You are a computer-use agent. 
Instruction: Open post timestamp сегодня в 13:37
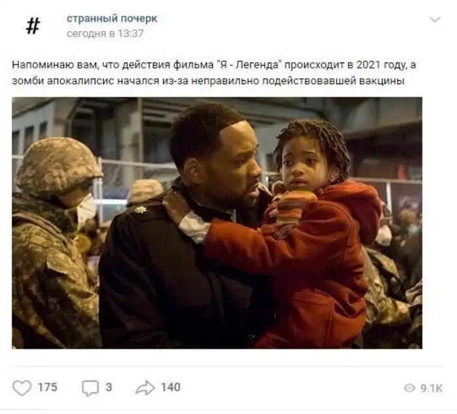coord(105,34)
